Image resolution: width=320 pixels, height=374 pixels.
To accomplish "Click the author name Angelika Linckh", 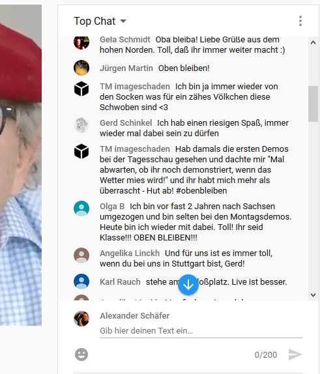I will tap(130, 253).
